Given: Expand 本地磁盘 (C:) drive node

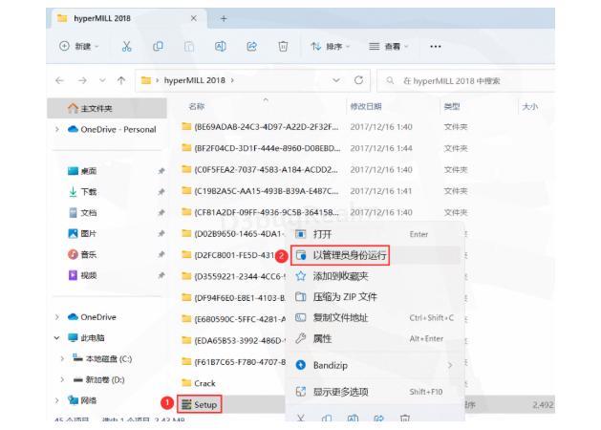Looking at the screenshot, I should [x=62, y=358].
